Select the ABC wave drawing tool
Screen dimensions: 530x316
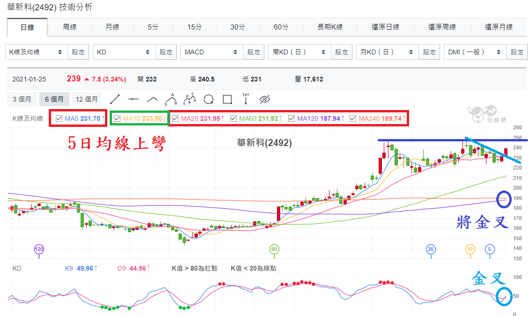tap(171, 99)
